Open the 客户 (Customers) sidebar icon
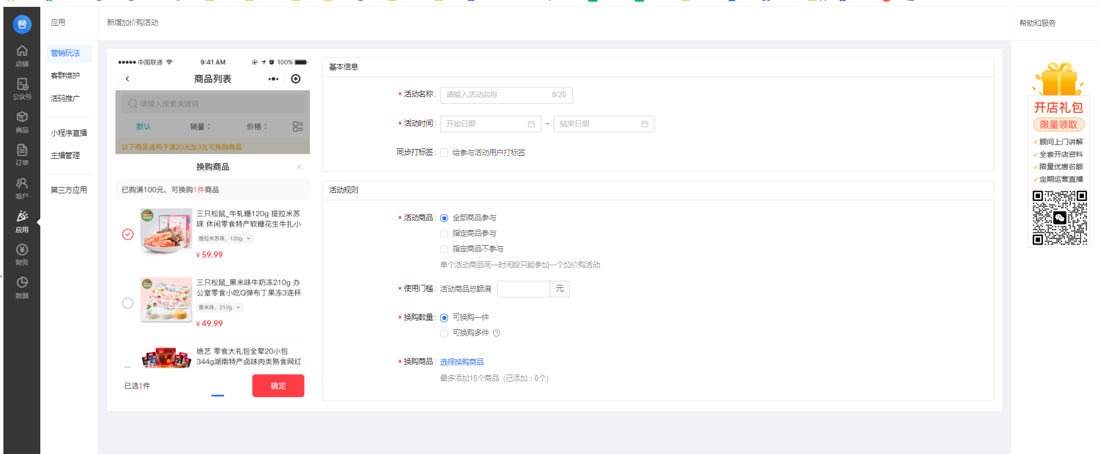This screenshot has width=1099, height=454. tap(22, 188)
